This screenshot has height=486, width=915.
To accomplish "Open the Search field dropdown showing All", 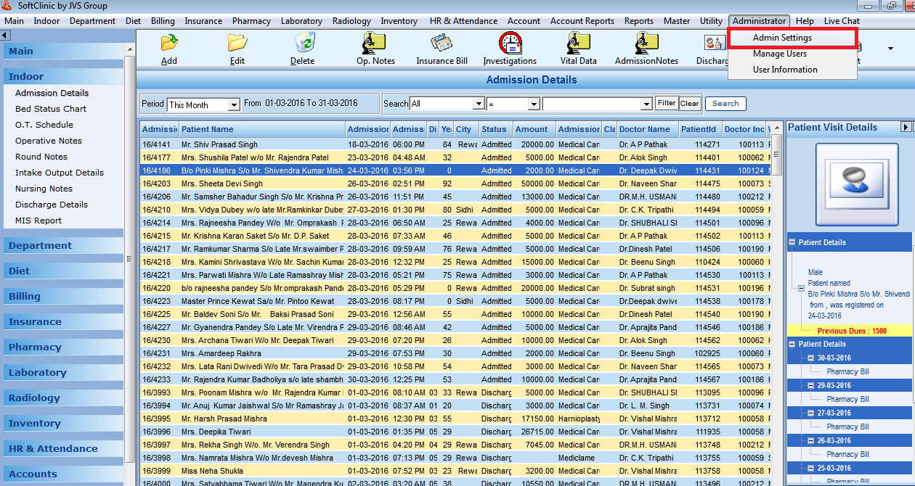I will (x=478, y=104).
